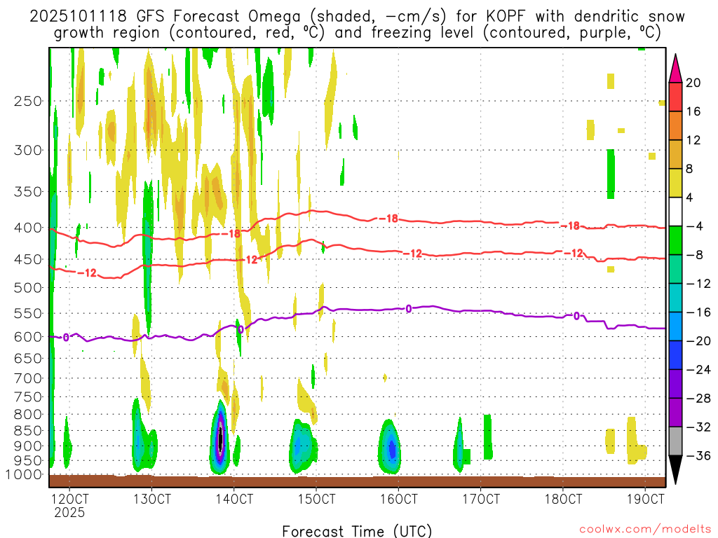Click the 250 pressure level label
This screenshot has height=538, width=718.
tap(28, 101)
